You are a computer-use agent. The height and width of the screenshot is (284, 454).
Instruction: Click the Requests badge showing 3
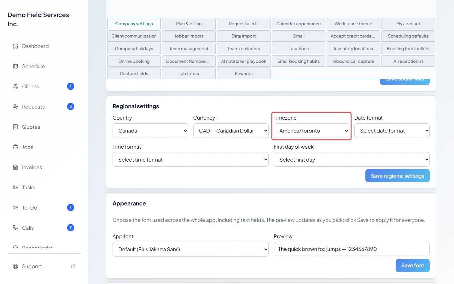(x=71, y=106)
